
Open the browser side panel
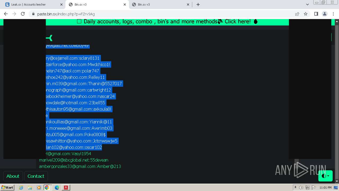(x=316, y=14)
